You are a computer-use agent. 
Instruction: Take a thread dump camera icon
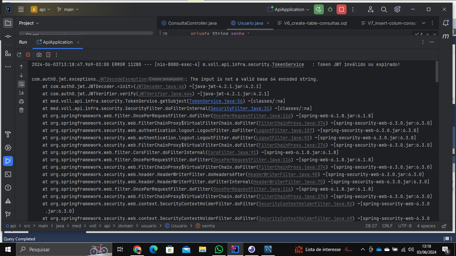coord(39,55)
